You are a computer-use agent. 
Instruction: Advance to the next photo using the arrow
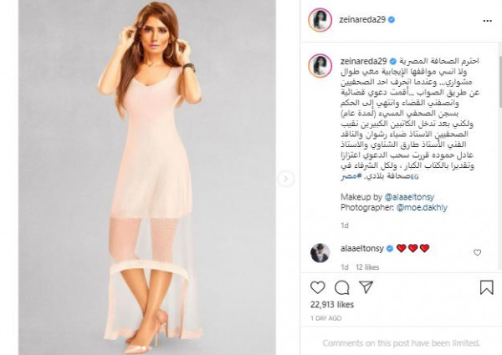point(285,179)
